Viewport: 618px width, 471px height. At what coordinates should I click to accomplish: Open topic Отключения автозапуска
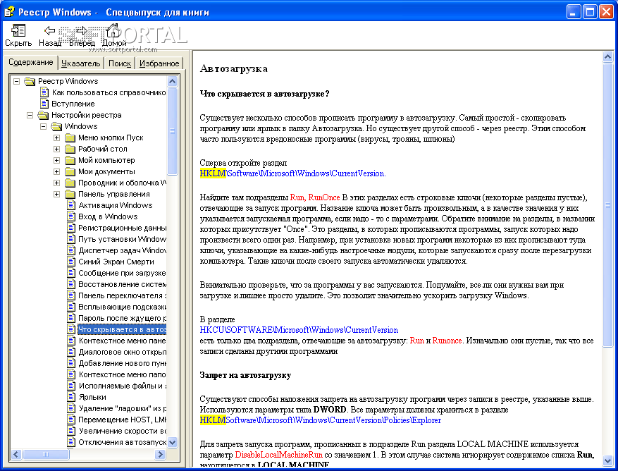122,442
